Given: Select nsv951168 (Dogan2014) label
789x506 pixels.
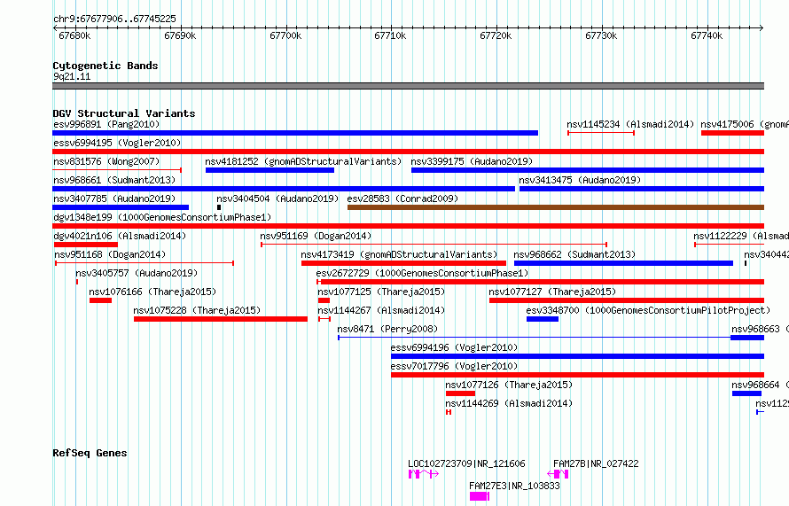Looking at the screenshot, I should [x=109, y=254].
